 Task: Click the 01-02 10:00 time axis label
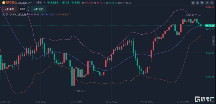(111, 102)
